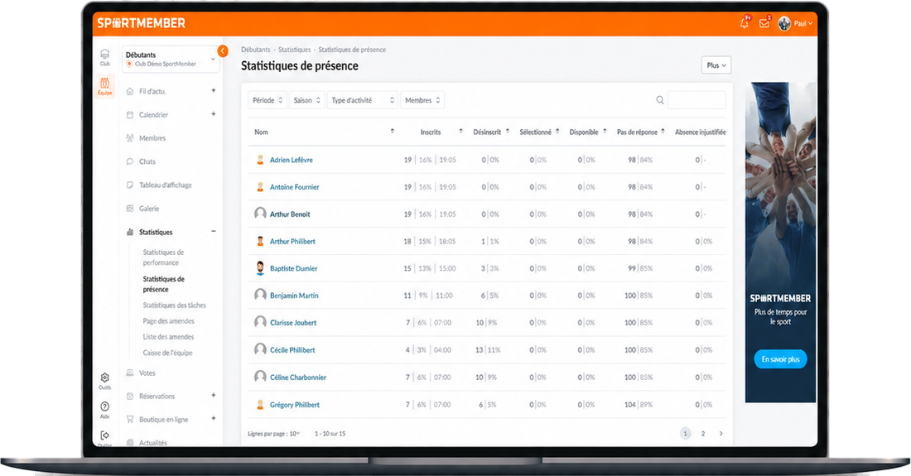
Task: Open Céline Charbonnier member link
Action: tap(298, 377)
